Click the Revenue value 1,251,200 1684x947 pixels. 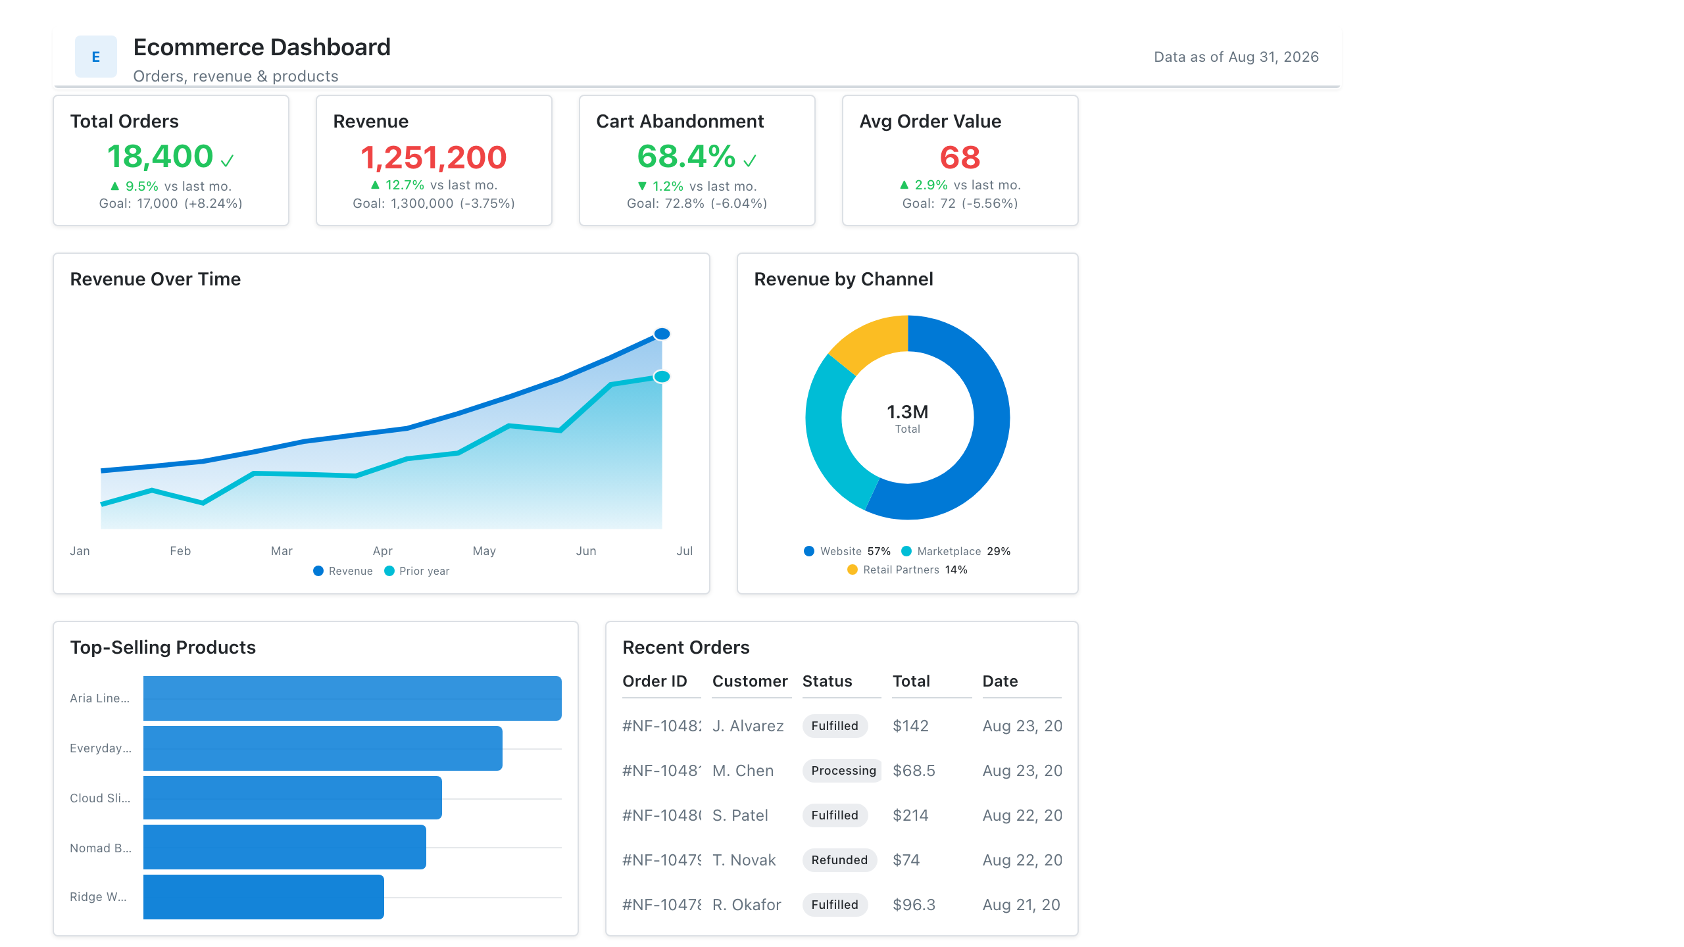coord(433,158)
